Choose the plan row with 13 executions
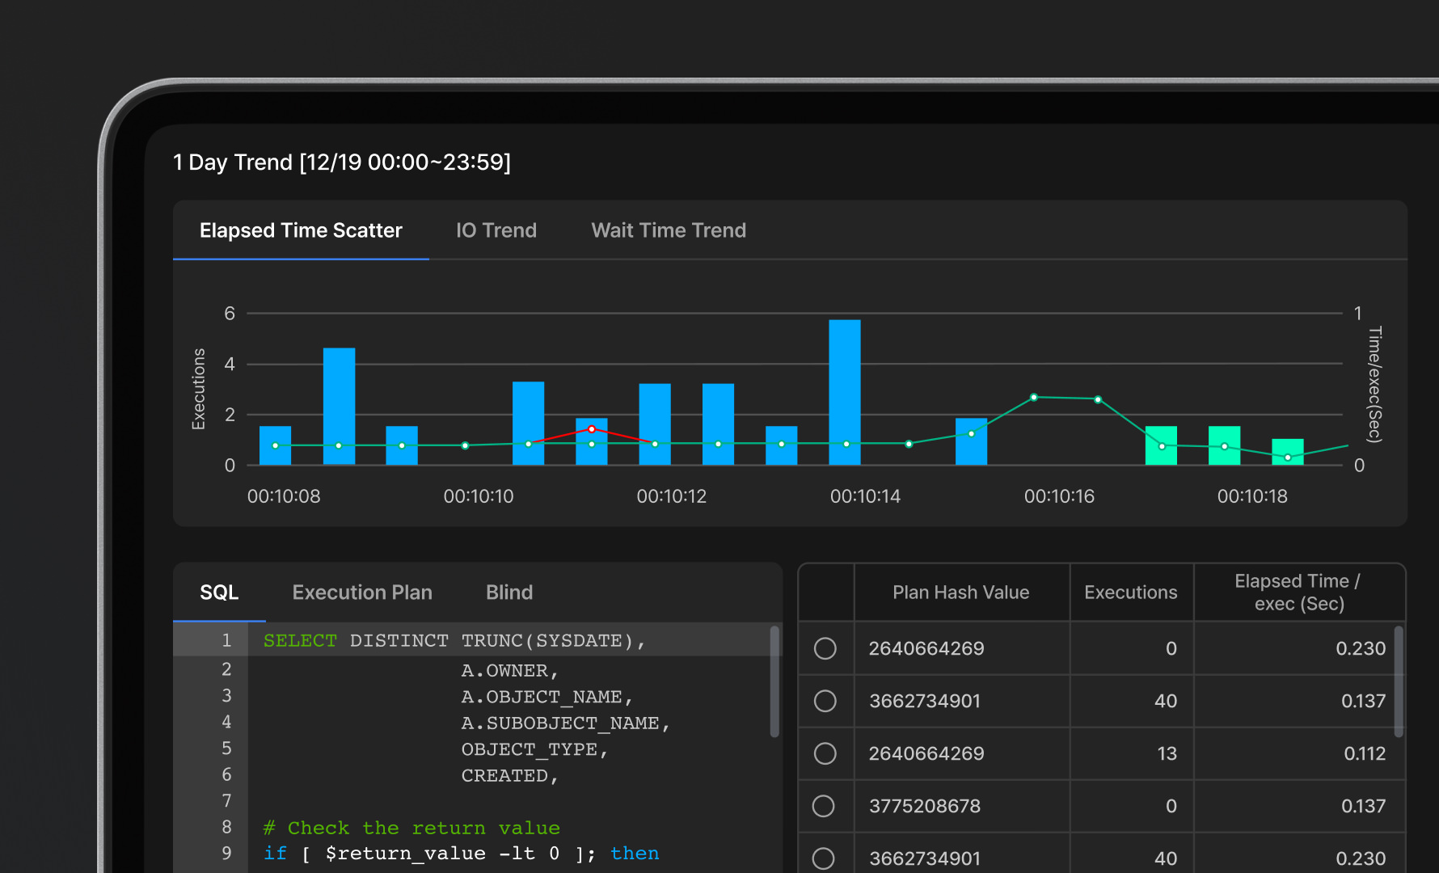The width and height of the screenshot is (1439, 873). (x=825, y=753)
